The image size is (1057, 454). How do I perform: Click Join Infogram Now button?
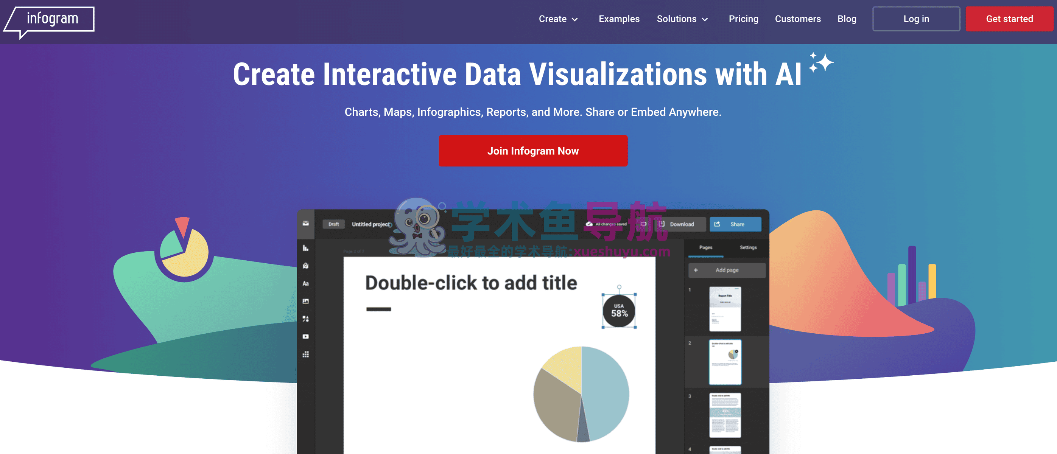[x=532, y=151]
